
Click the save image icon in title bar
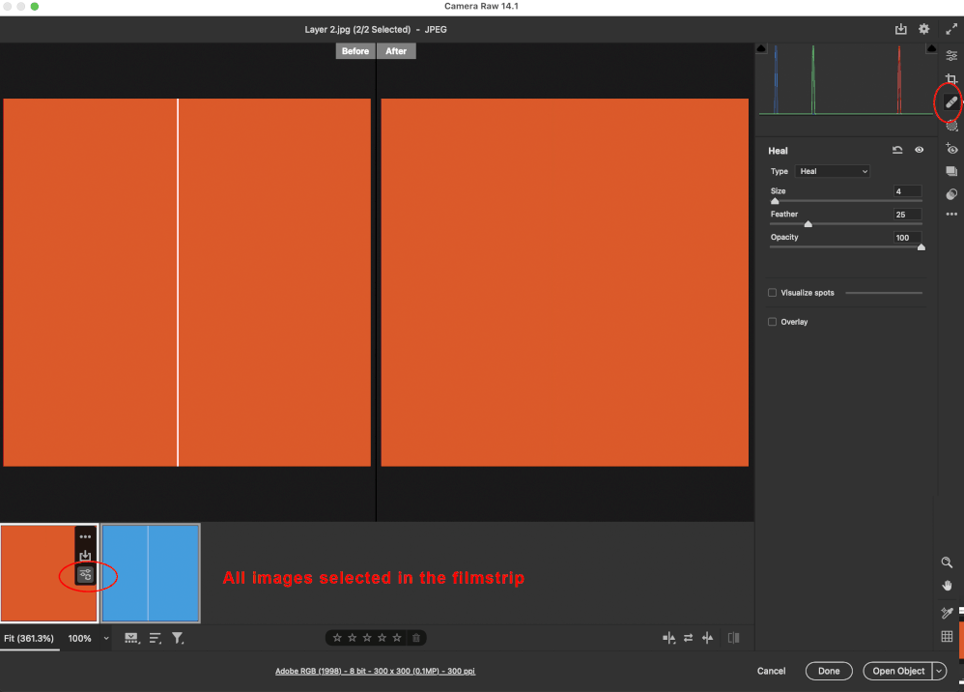pyautogui.click(x=900, y=29)
